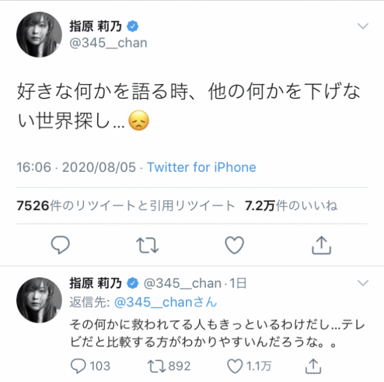Tap the reply bubble under main tweet

pos(60,245)
